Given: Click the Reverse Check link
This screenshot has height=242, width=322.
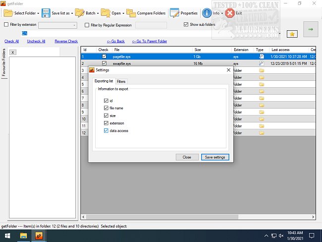Looking at the screenshot, I should pyautogui.click(x=66, y=41).
